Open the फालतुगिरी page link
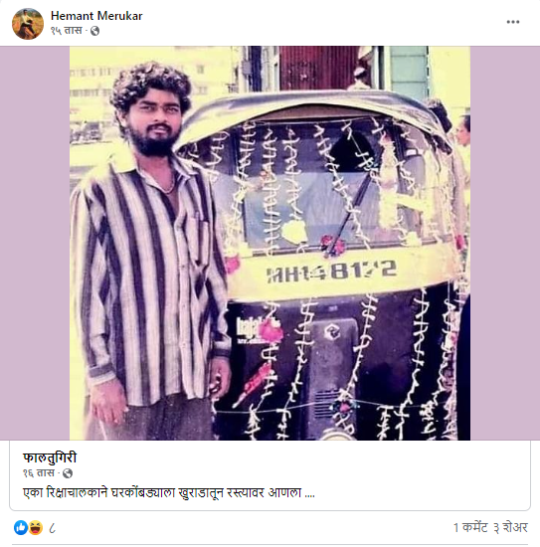The height and width of the screenshot is (547, 540). 50,457
